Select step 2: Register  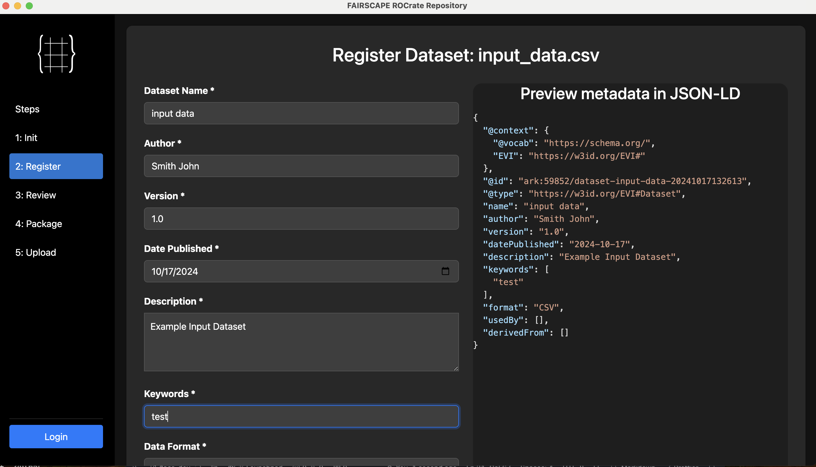pyautogui.click(x=56, y=166)
